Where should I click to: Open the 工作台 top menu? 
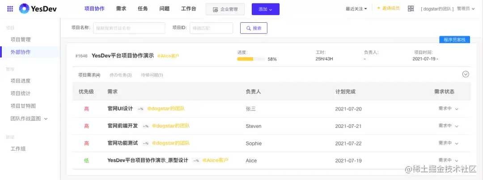pos(189,8)
